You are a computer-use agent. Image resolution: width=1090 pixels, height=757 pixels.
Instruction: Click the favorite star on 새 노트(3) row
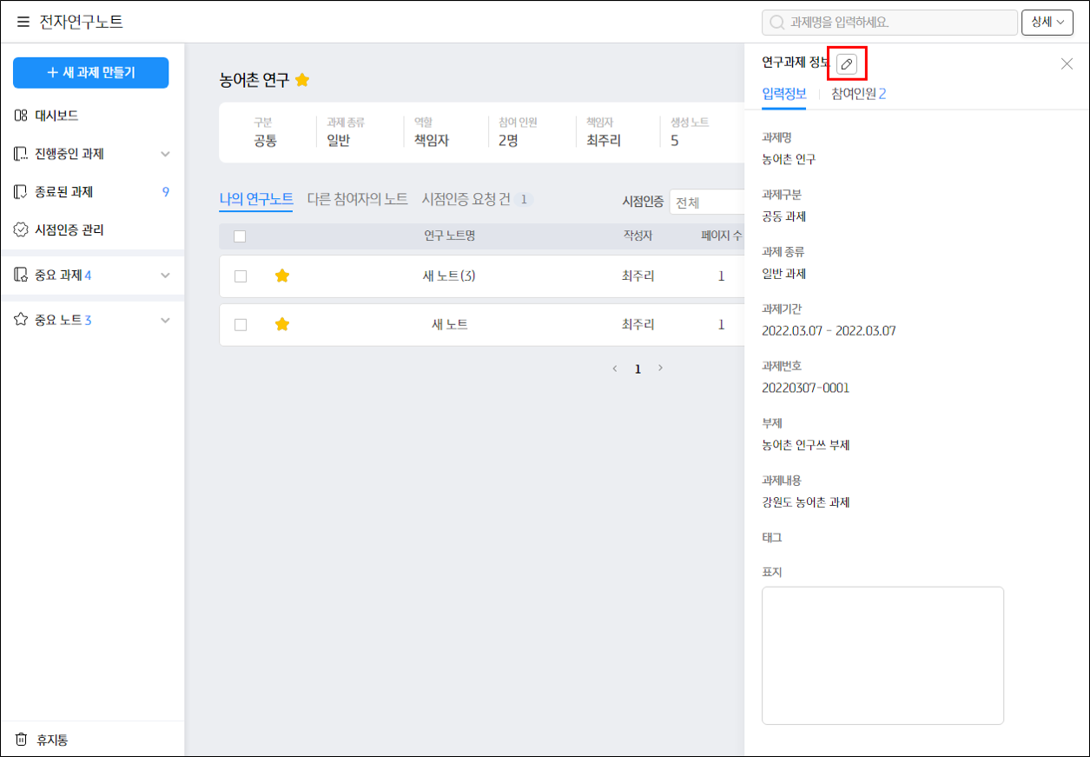[x=282, y=276]
